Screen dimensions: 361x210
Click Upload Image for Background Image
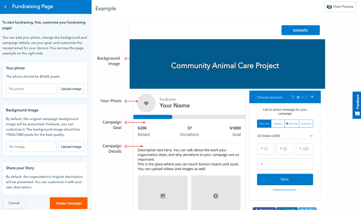71,147
